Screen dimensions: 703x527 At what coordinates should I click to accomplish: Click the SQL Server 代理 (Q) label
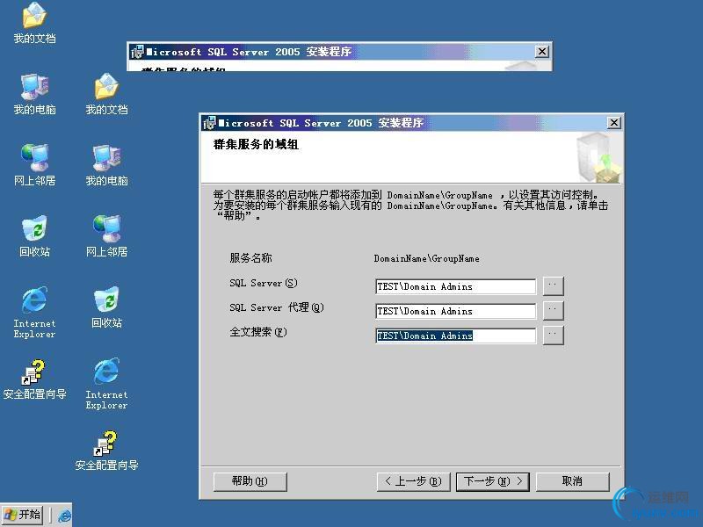[x=277, y=307]
